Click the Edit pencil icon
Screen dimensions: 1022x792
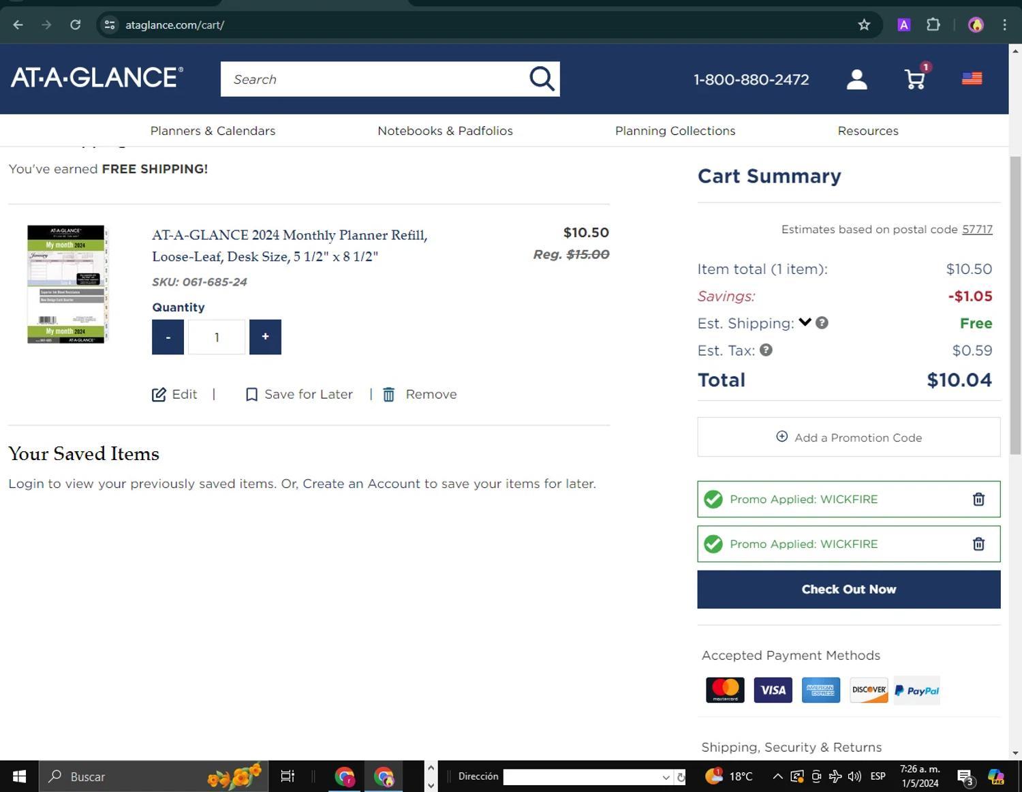tap(159, 395)
